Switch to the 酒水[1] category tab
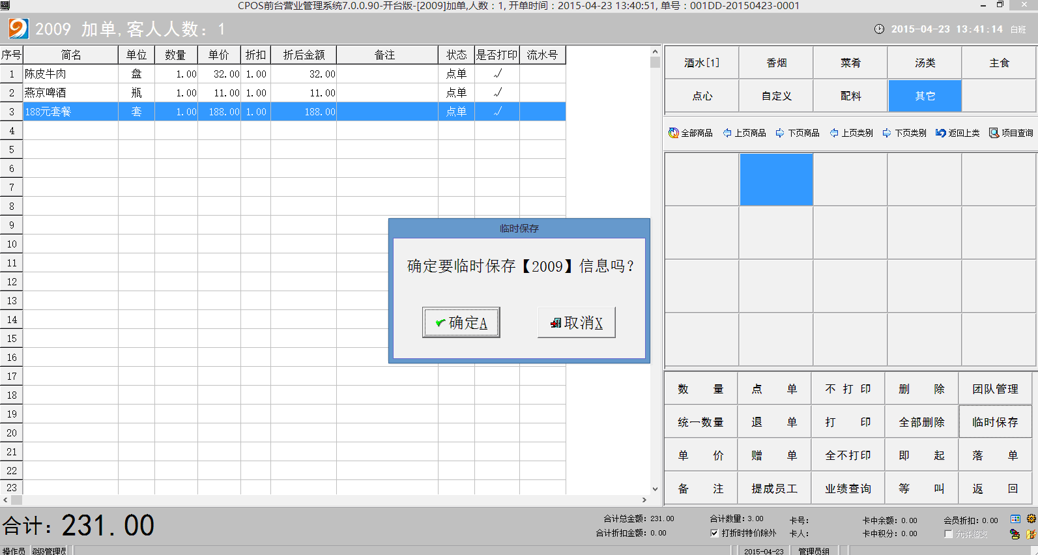The width and height of the screenshot is (1038, 555). coord(702,63)
